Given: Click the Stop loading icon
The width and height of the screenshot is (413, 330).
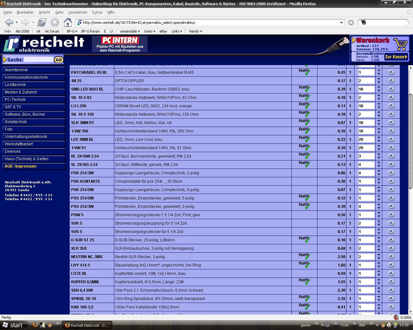Looking at the screenshot, I should pos(55,22).
